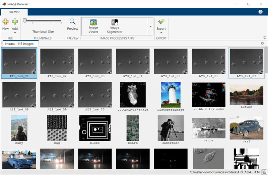Click the vertical scrollbar of the image grid
The height and width of the screenshot is (175, 268).
pos(266,60)
